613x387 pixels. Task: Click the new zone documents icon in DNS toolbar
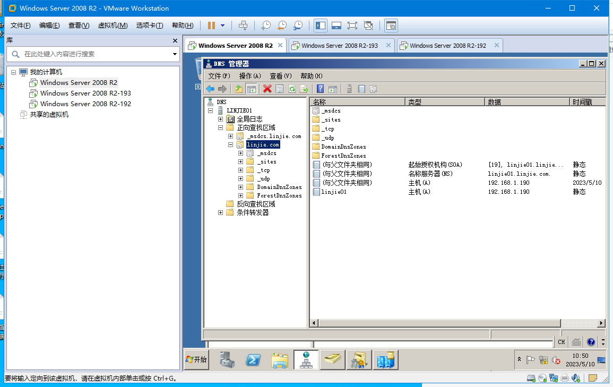tap(373, 89)
